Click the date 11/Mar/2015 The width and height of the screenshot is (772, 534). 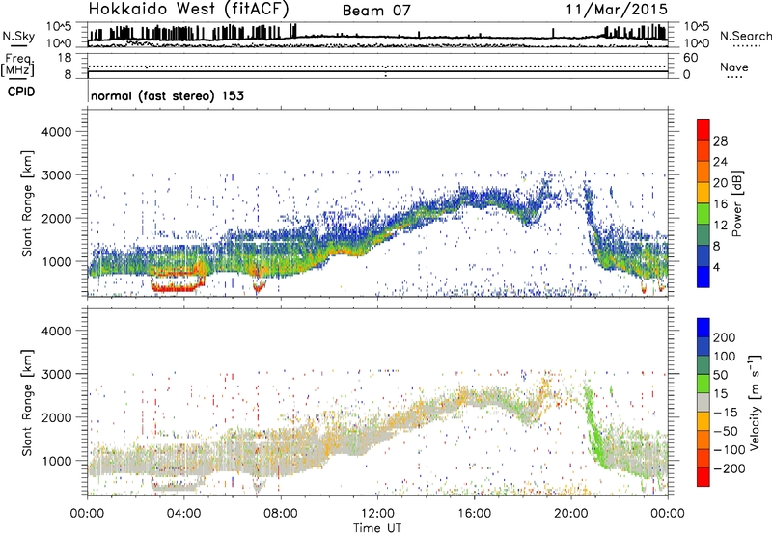(617, 9)
